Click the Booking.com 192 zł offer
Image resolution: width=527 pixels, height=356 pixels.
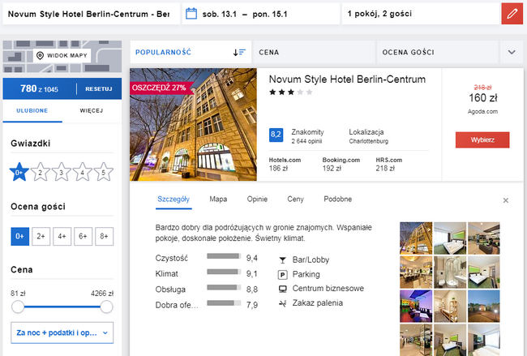point(341,165)
